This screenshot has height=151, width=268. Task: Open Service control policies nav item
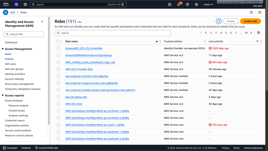pos(18,130)
